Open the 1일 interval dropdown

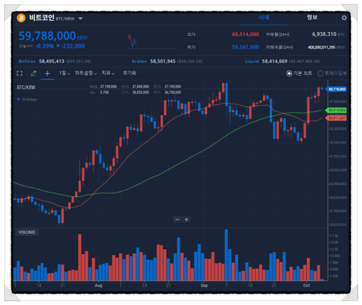tap(64, 73)
